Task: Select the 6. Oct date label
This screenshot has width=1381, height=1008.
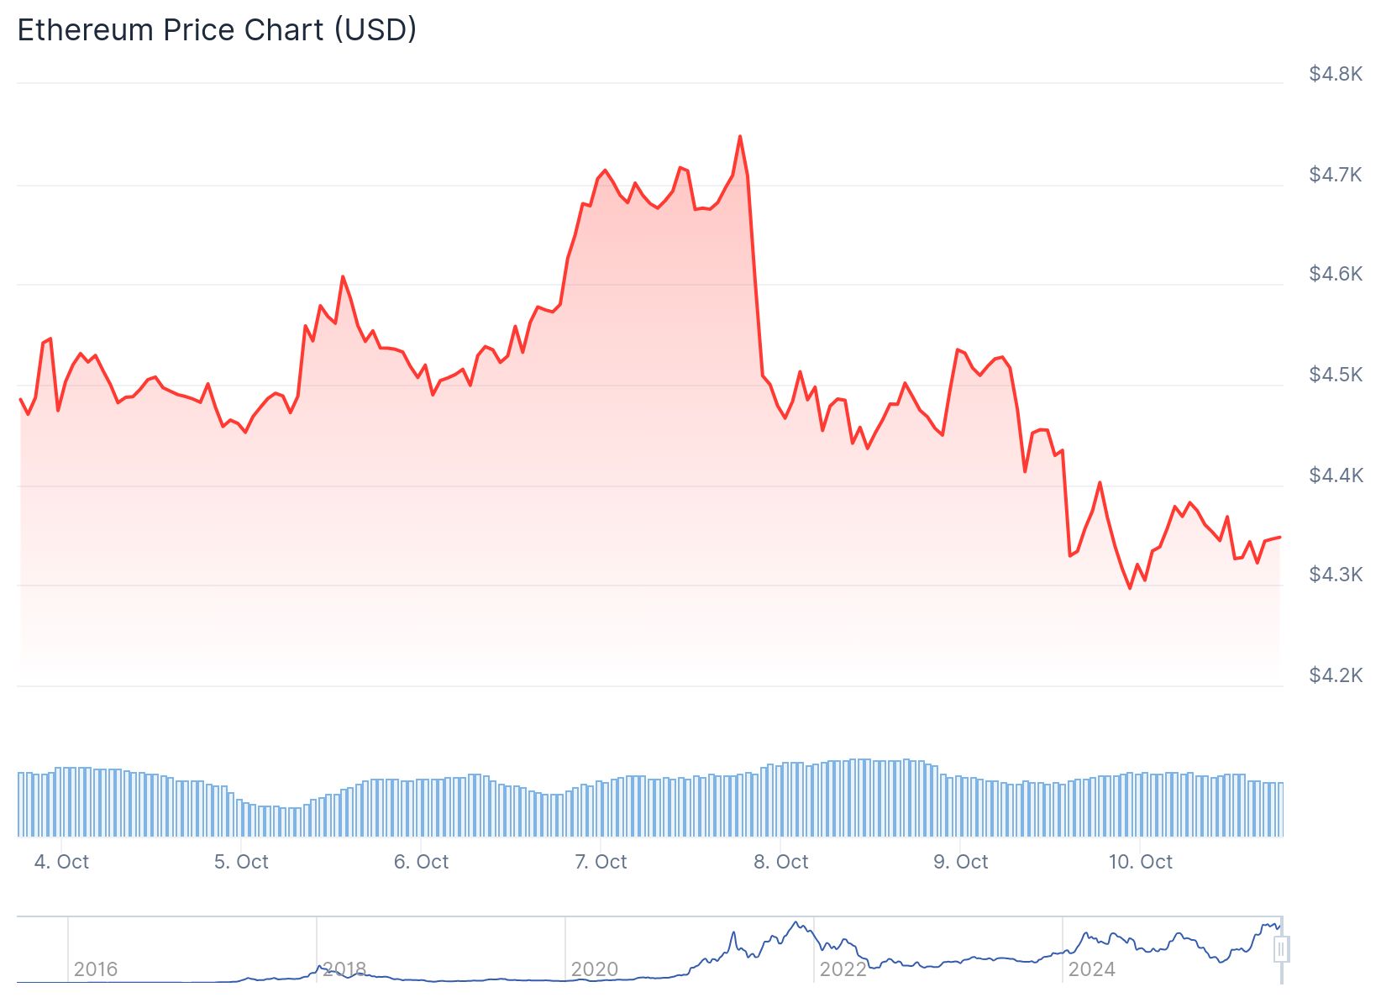Action: [421, 862]
